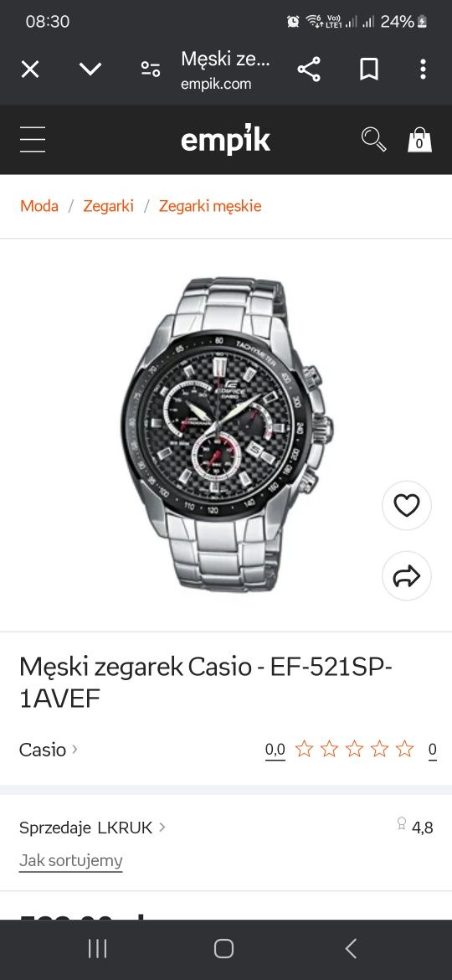Share product using the arrow share button

(407, 575)
